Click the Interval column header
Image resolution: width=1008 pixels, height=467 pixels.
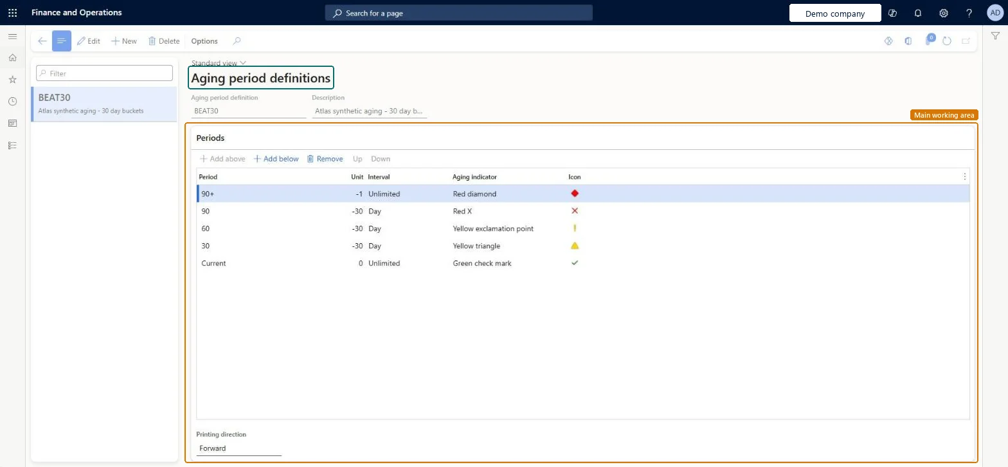click(379, 177)
